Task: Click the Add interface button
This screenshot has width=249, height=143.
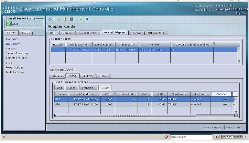Action: click(x=60, y=88)
